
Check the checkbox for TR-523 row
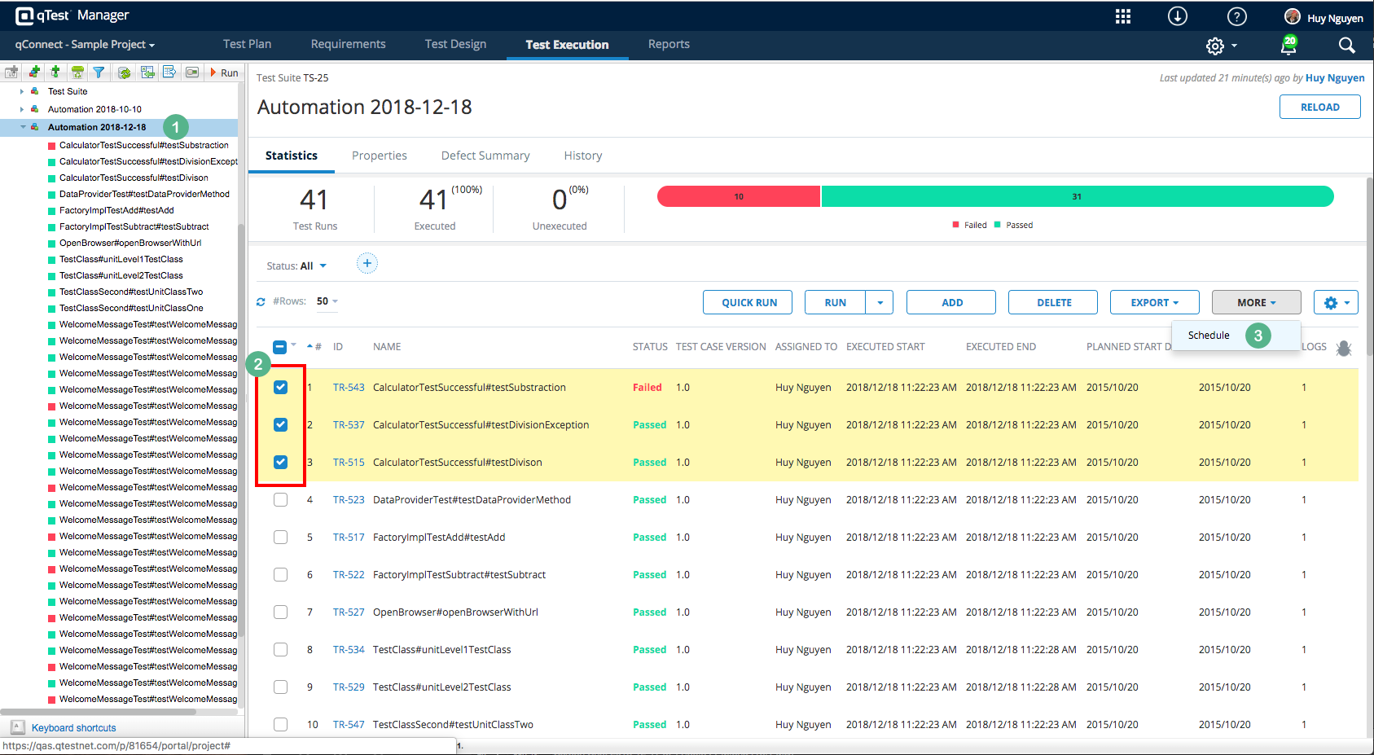tap(280, 500)
